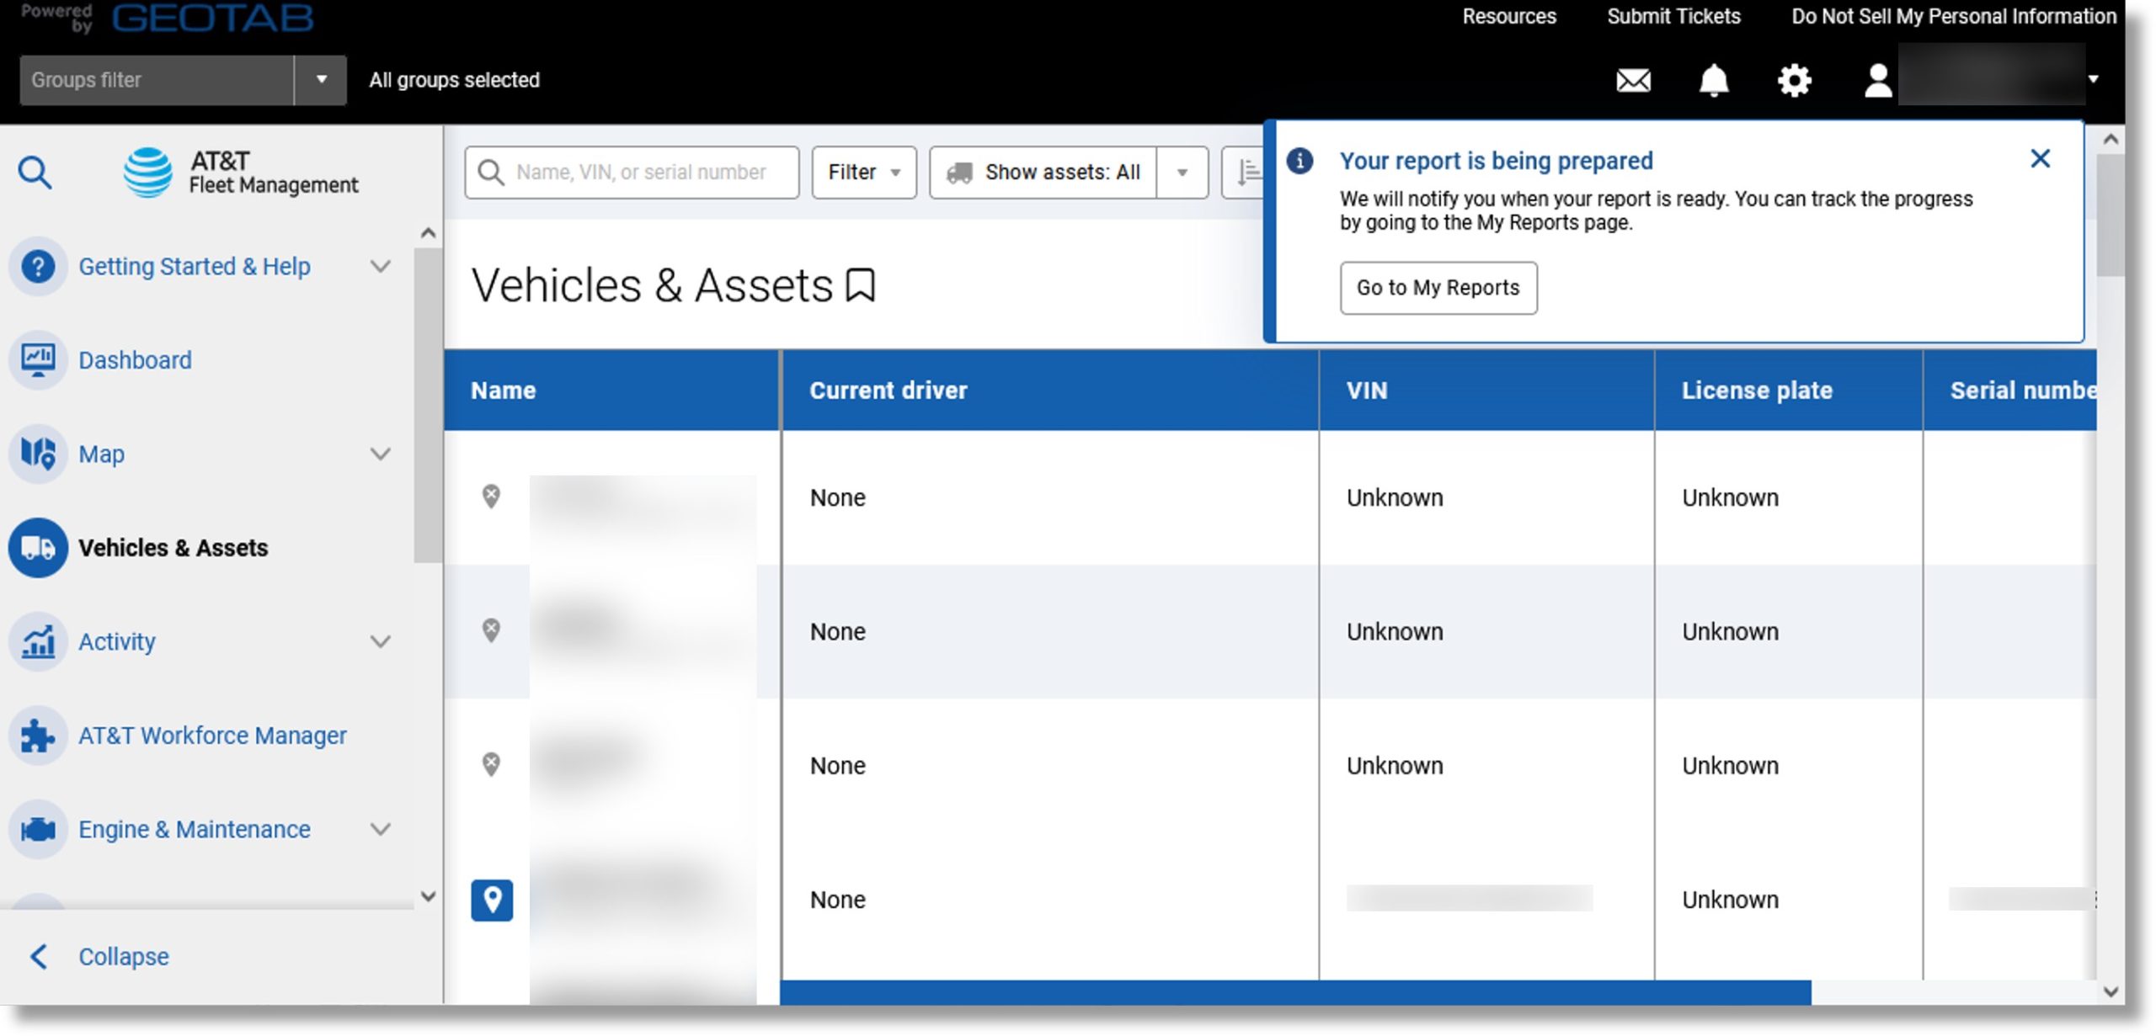Click the Vehicles & Assets sidebar icon
This screenshot has height=1036, width=2156.
pyautogui.click(x=39, y=545)
